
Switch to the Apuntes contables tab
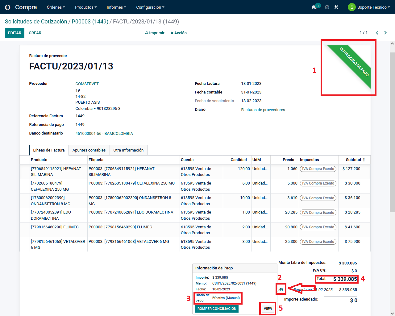click(89, 150)
